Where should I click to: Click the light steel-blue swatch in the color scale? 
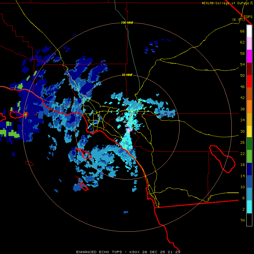(249, 194)
